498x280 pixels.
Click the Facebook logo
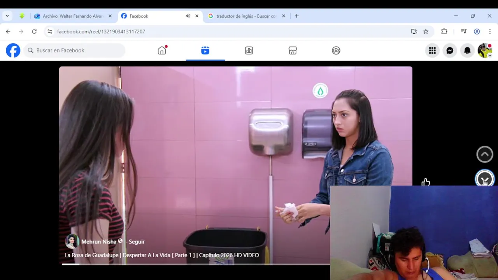coord(13,51)
